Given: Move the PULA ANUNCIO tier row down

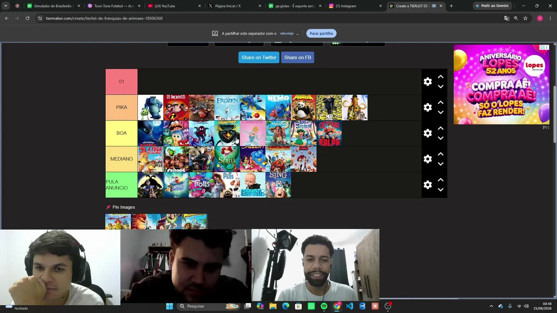Looking at the screenshot, I should pos(440,190).
